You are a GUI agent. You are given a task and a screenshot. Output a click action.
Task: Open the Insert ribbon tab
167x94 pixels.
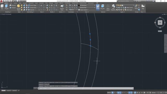coord(37,3)
